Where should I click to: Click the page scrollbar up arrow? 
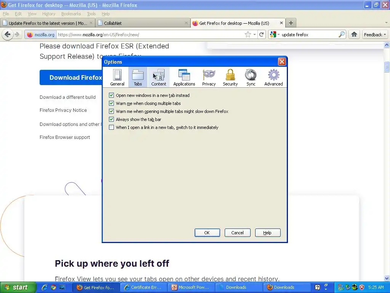[x=387, y=45]
